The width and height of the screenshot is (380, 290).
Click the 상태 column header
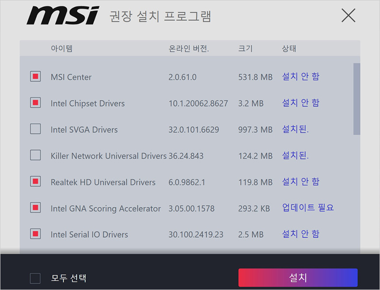289,48
